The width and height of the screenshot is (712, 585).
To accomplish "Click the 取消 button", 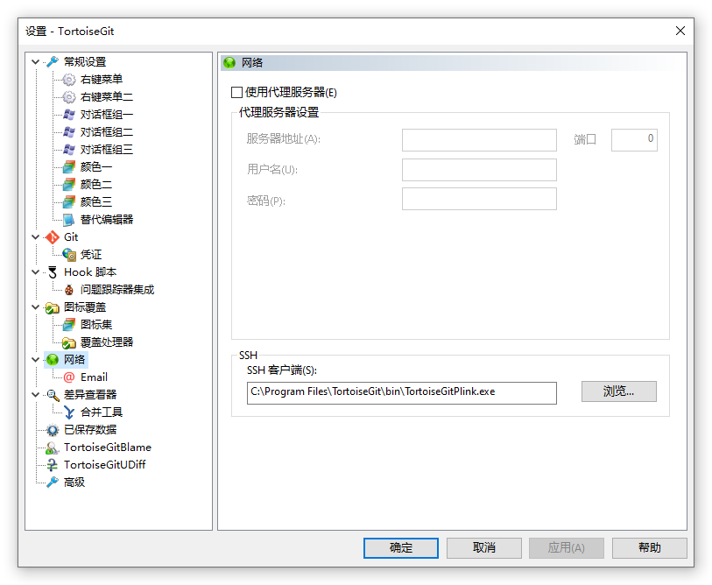I will coord(484,547).
